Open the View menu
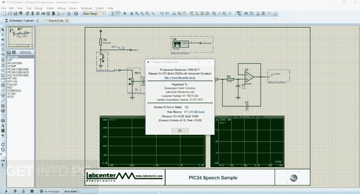 pos(20,8)
